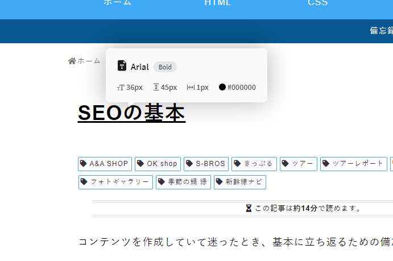Open the CSS navigation menu item
The height and width of the screenshot is (261, 393).
318,3
